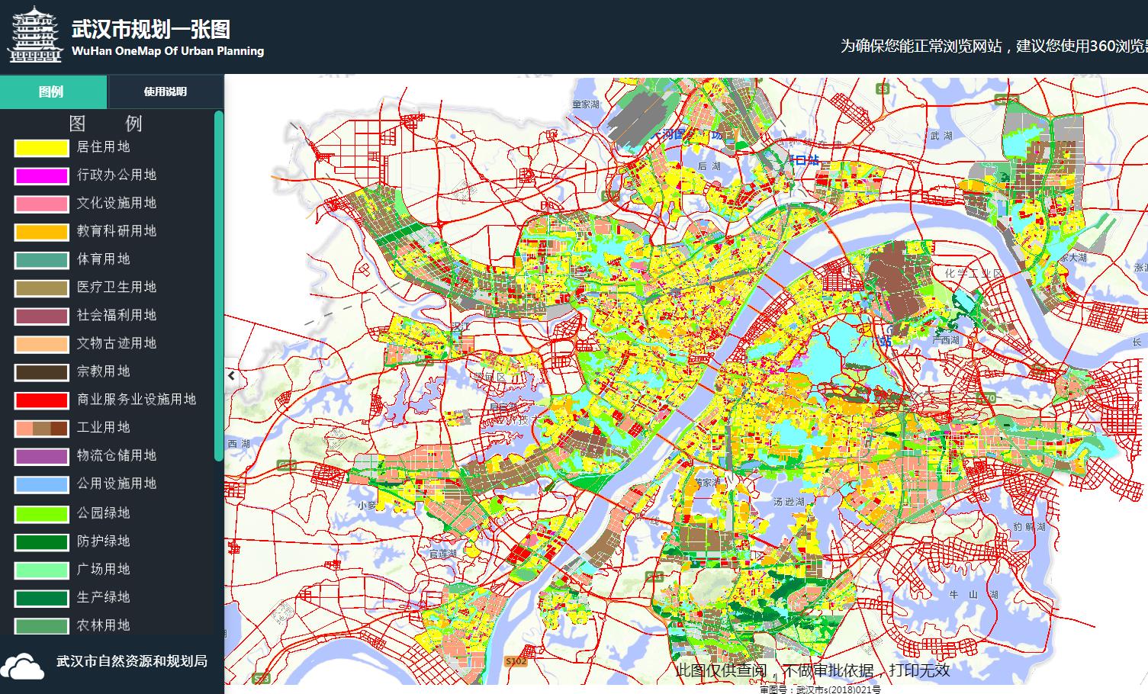The height and width of the screenshot is (694, 1148).
Task: Click the teal 体育用地 swatch
Action: 41,260
